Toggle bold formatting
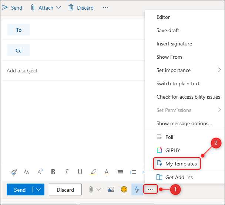 point(53,172)
